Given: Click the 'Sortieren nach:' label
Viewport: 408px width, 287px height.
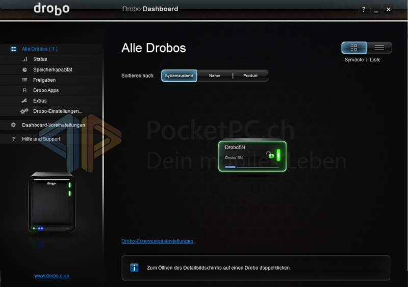Looking at the screenshot, I should [x=138, y=76].
